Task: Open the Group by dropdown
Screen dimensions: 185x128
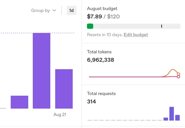Action: (44, 10)
